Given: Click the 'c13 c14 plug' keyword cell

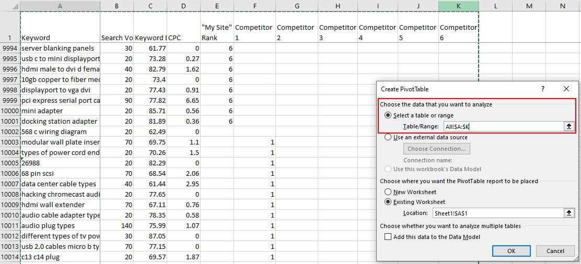Looking at the screenshot, I should click(60, 257).
